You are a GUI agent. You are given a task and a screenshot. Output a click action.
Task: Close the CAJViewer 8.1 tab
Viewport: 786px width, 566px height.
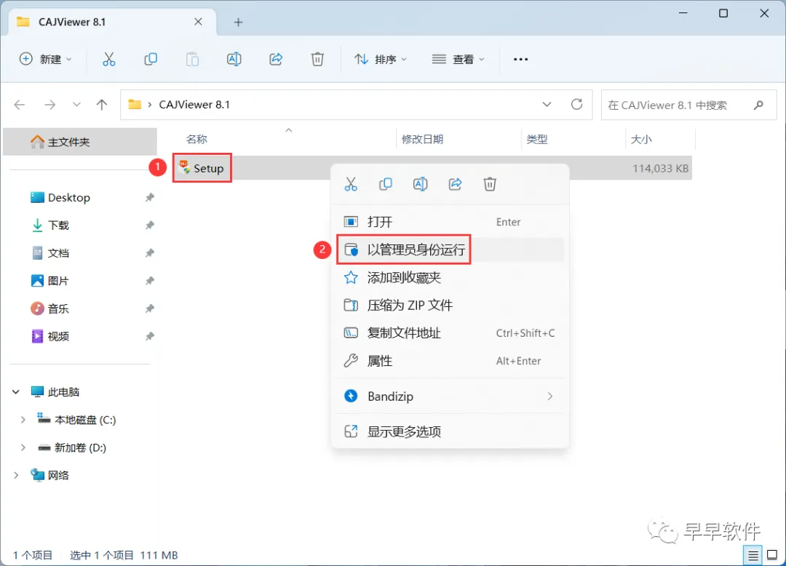tap(198, 22)
